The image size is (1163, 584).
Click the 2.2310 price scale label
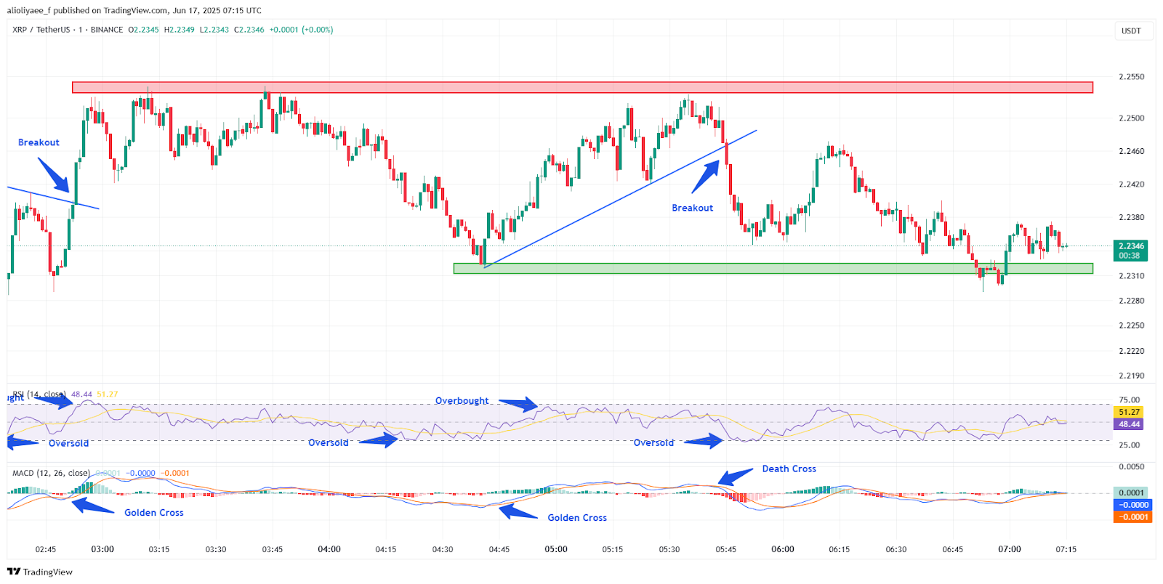pos(1131,276)
